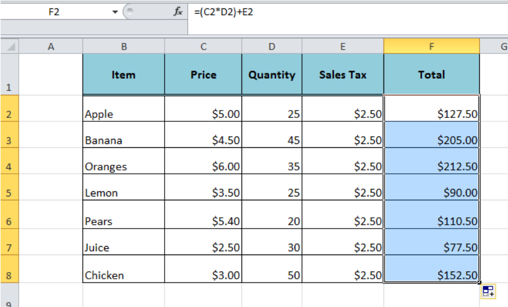Select column C header
This screenshot has height=307, width=508.
point(204,47)
